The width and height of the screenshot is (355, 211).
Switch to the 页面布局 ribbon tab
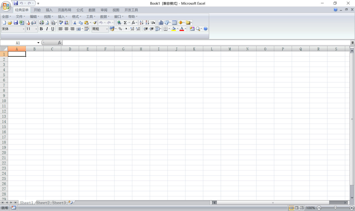click(64, 10)
